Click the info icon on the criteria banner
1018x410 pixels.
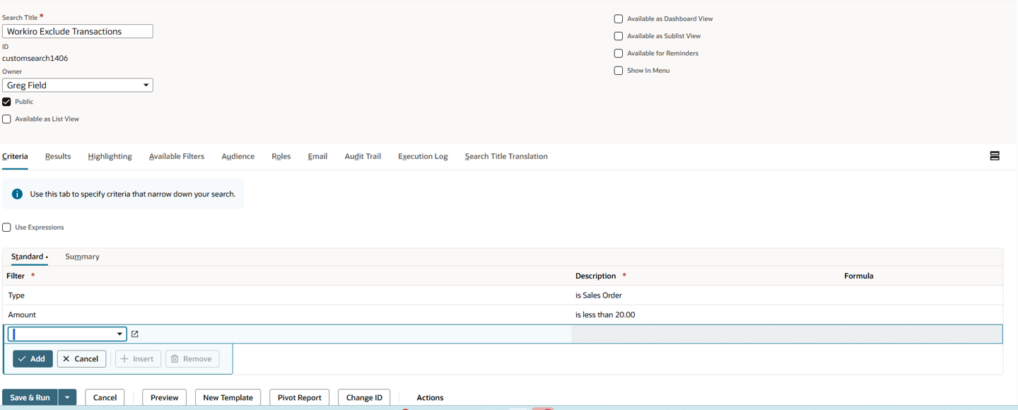coord(16,193)
